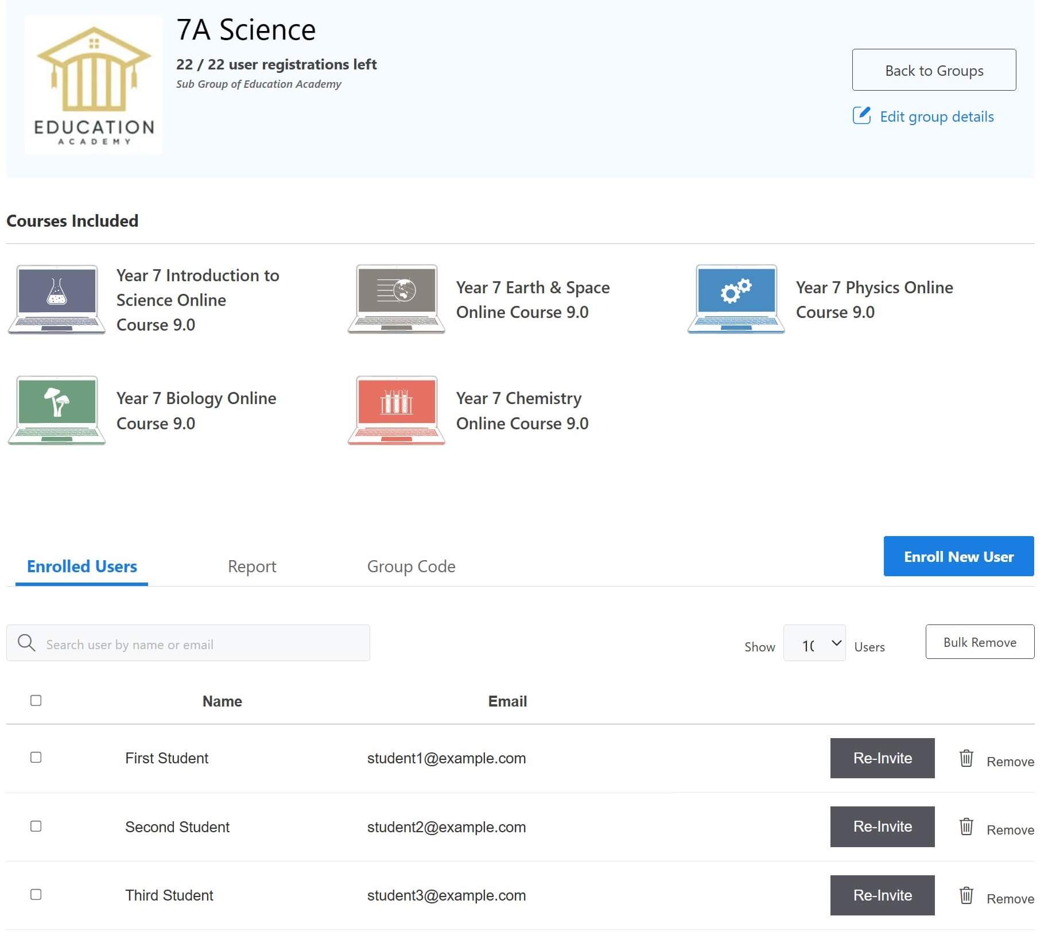
Task: Switch to the Report tab
Action: pyautogui.click(x=252, y=566)
